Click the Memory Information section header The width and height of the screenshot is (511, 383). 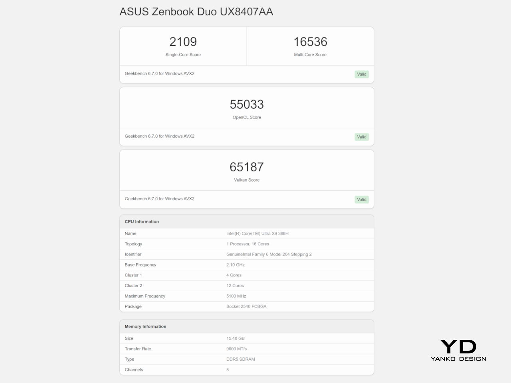145,326
